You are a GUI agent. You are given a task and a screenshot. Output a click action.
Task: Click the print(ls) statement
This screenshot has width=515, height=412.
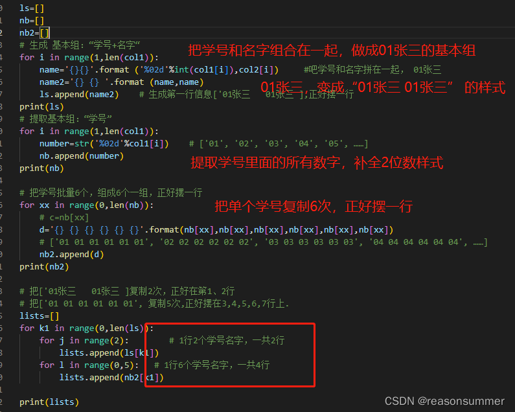(41, 107)
